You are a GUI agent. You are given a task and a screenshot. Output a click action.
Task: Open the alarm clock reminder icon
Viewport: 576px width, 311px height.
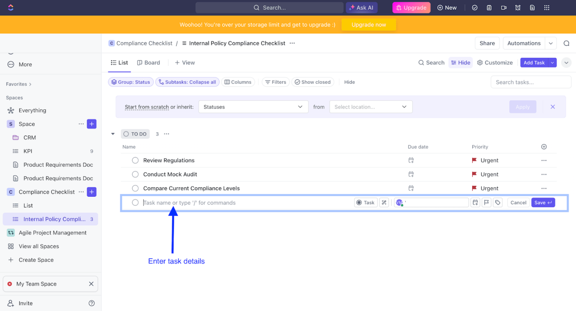coord(518,8)
